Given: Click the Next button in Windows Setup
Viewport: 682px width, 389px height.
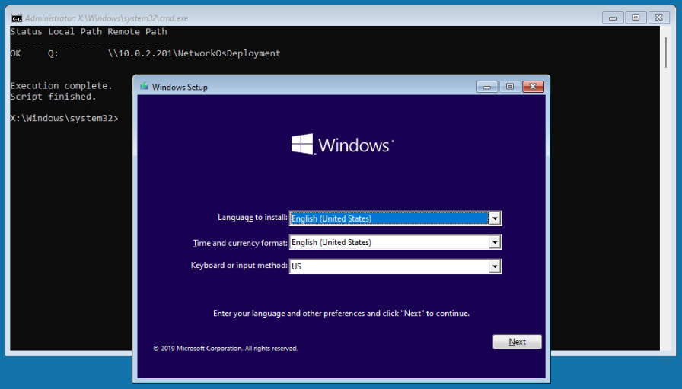Looking at the screenshot, I should [x=517, y=342].
